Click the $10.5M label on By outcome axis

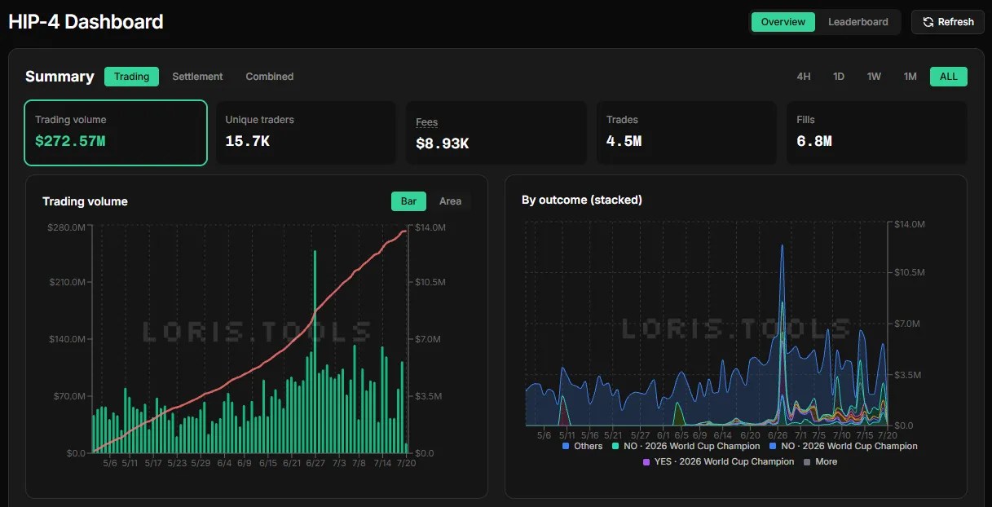(910, 273)
